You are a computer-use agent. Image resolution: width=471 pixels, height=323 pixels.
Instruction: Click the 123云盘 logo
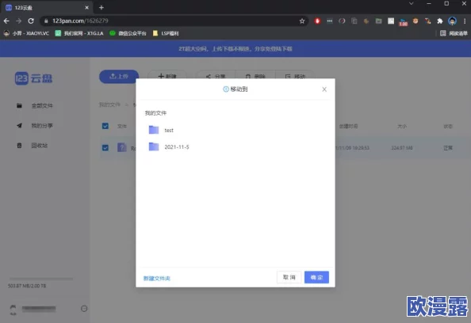[x=33, y=78]
